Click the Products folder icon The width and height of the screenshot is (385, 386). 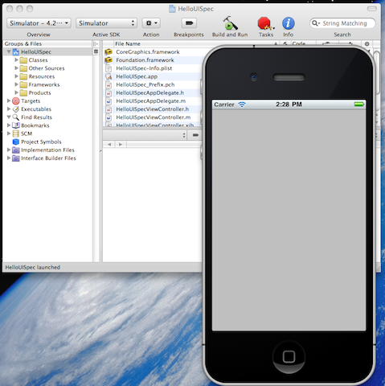(23, 92)
